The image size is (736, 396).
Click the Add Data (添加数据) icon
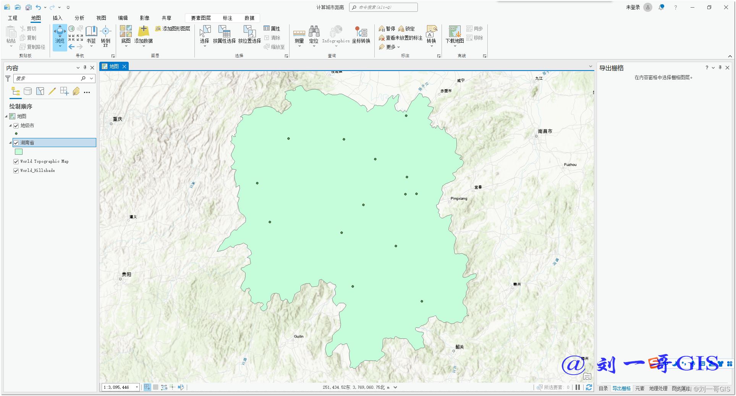(x=144, y=30)
